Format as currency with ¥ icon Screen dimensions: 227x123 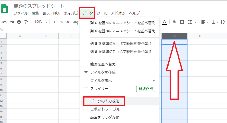pos(54,22)
